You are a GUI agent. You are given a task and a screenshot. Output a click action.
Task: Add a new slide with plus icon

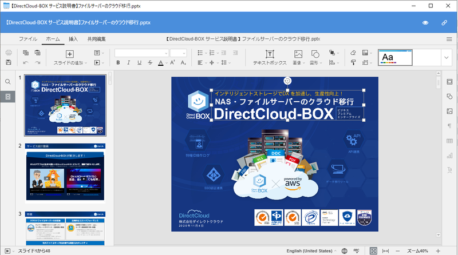pyautogui.click(x=69, y=54)
